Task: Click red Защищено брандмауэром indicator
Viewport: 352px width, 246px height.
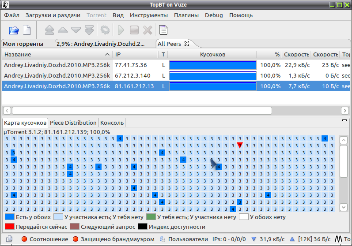Action: (76, 239)
